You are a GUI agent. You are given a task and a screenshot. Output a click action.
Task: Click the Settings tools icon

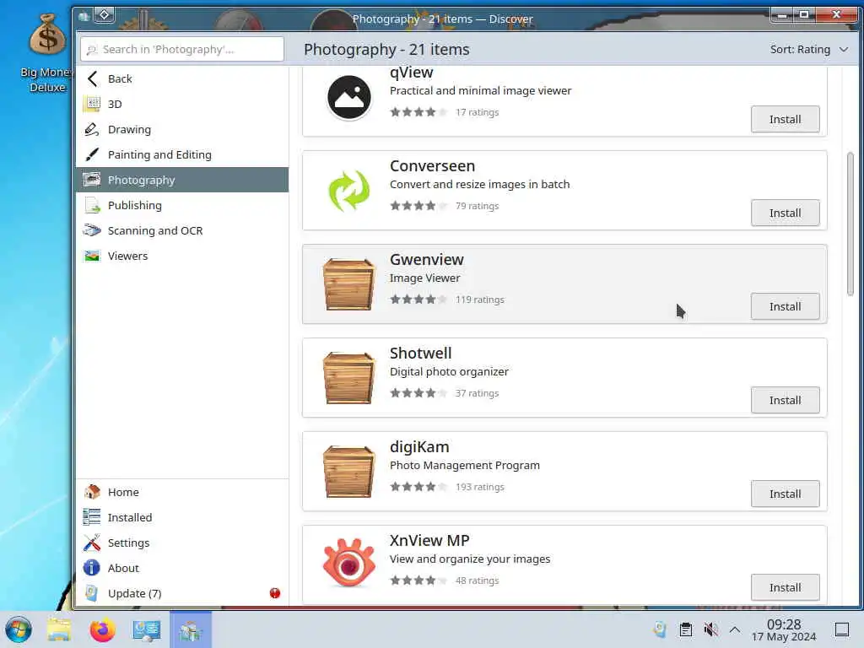pos(92,543)
